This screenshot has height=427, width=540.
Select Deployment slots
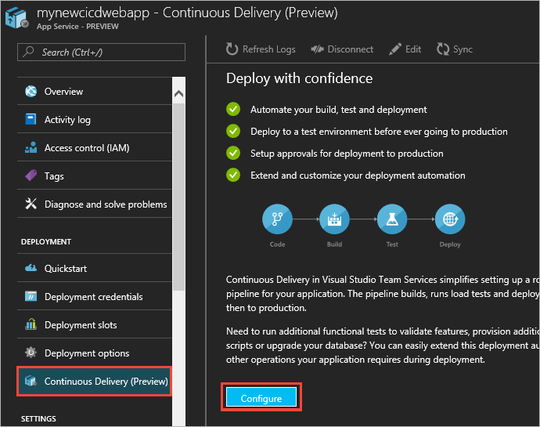[95, 324]
